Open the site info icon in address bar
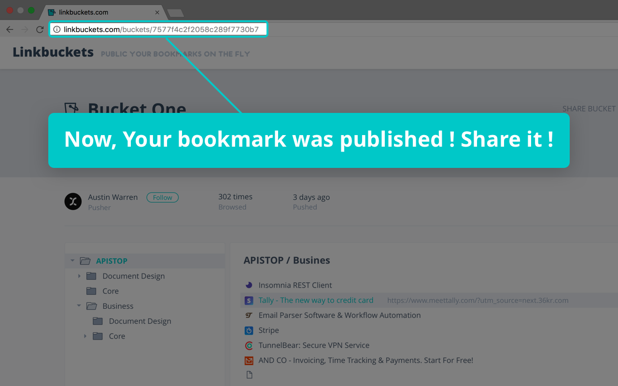618x386 pixels. click(57, 29)
